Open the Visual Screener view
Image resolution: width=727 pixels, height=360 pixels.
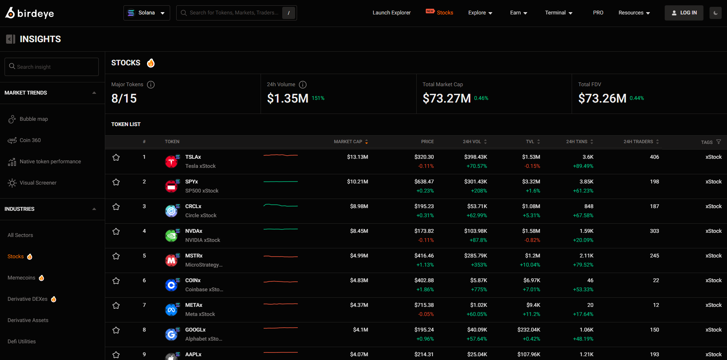(x=38, y=183)
